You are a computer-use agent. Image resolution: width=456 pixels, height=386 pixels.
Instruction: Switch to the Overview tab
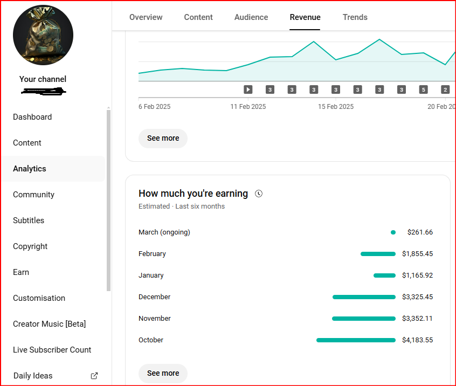click(x=146, y=17)
